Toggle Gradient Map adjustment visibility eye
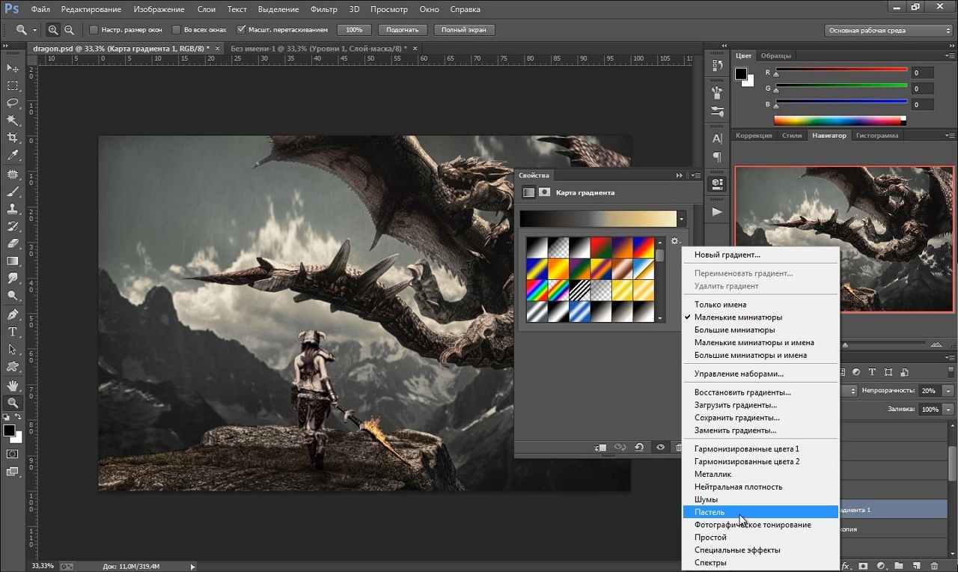 point(660,447)
